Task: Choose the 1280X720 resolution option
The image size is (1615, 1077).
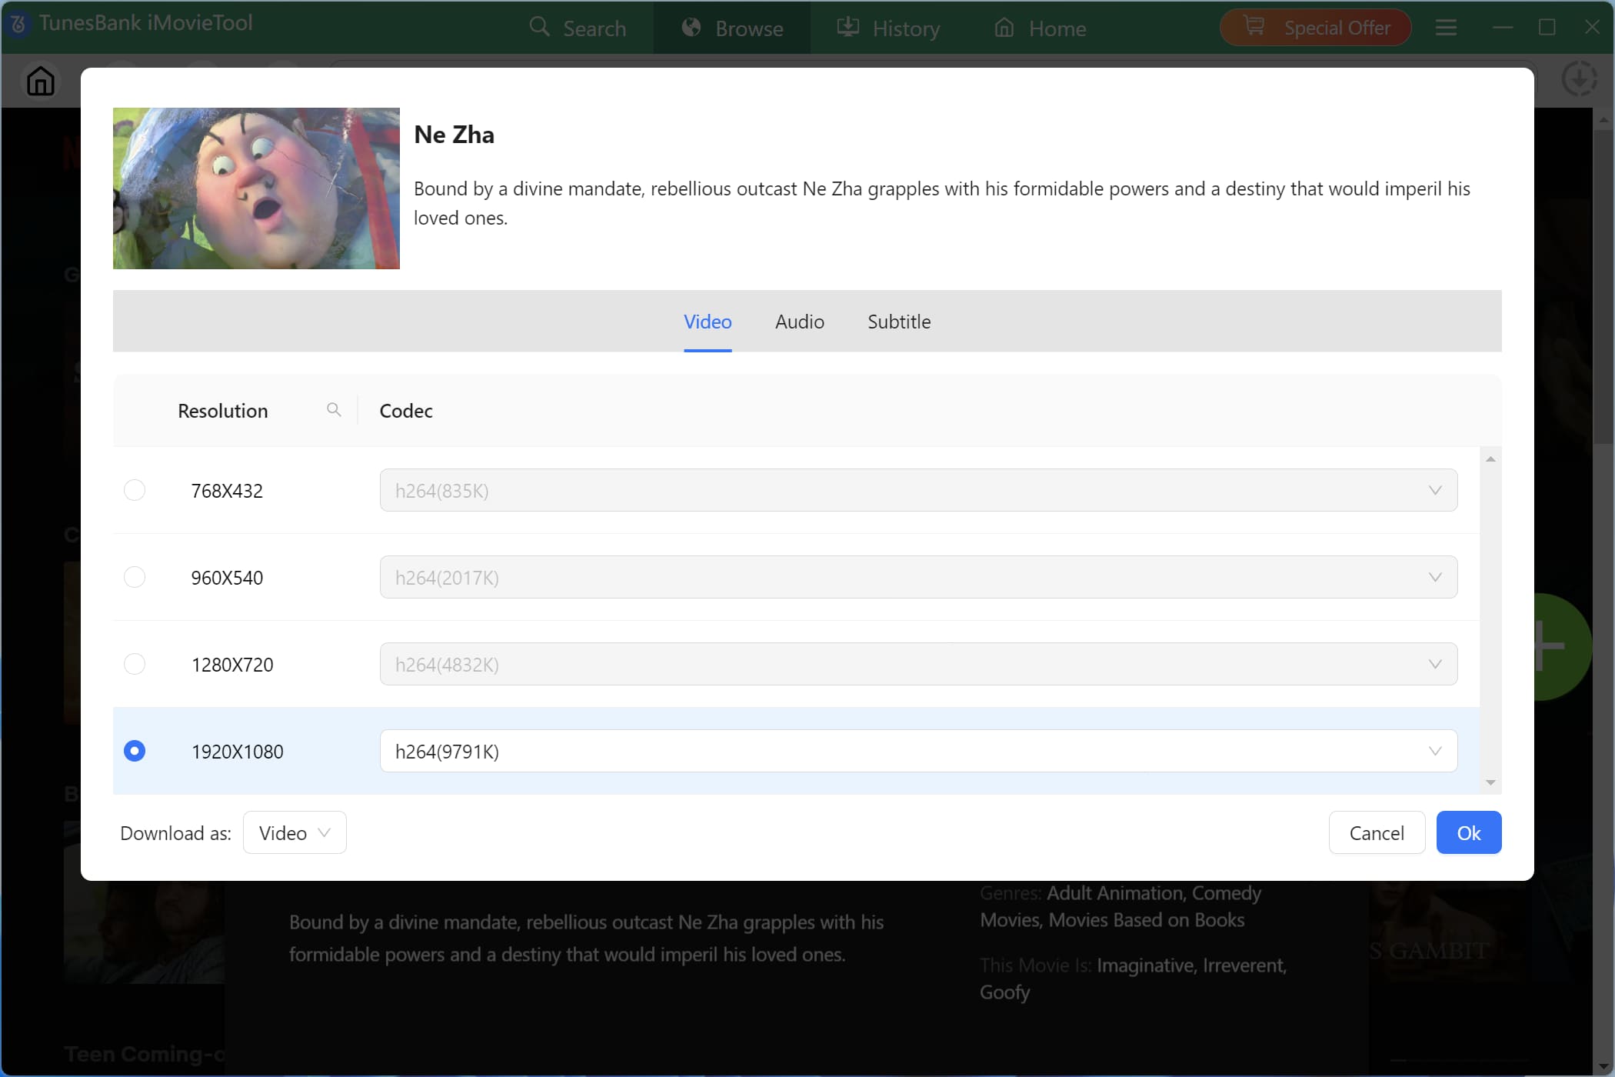Action: pos(135,664)
